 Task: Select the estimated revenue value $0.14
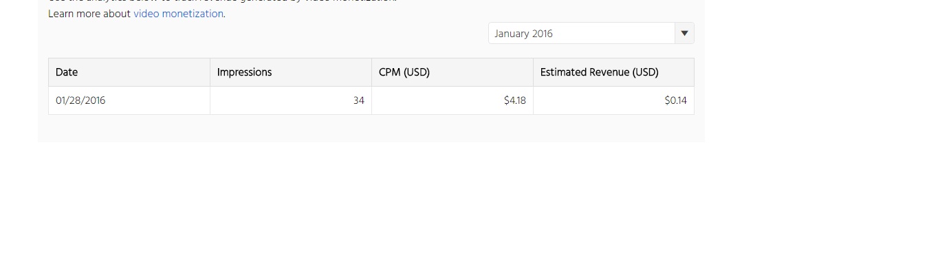coord(675,100)
